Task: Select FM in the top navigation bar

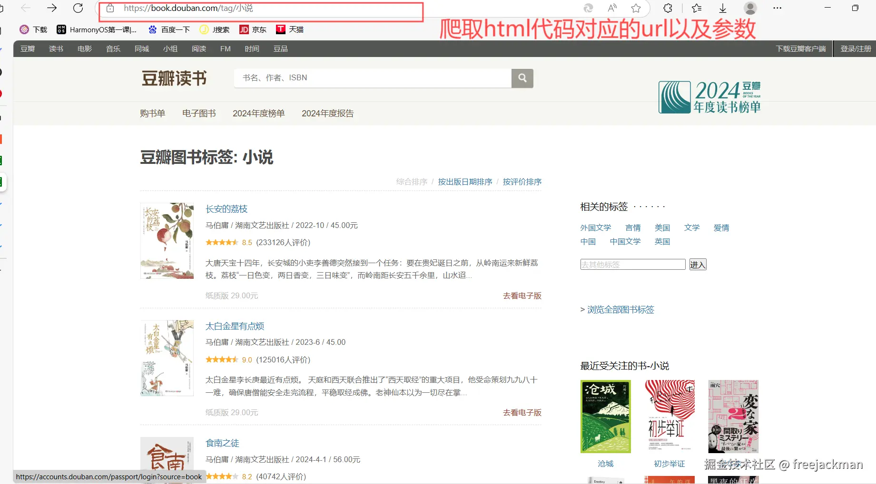Action: pyautogui.click(x=226, y=49)
